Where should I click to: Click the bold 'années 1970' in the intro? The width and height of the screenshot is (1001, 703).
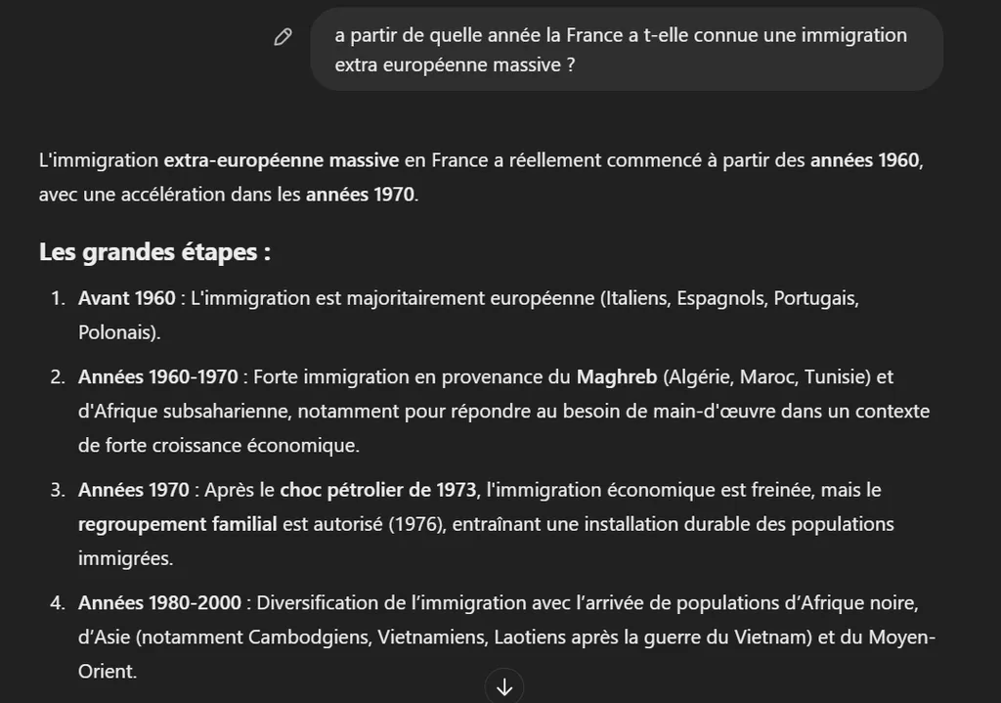click(360, 195)
